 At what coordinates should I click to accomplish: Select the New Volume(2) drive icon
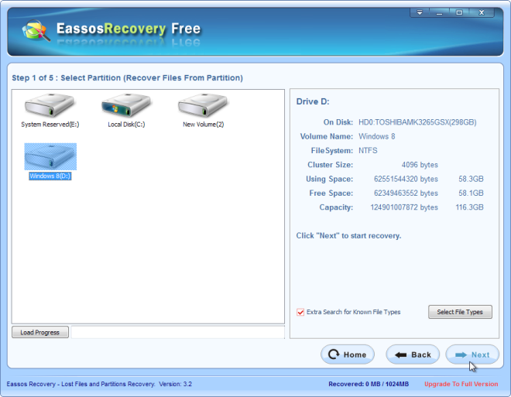click(x=203, y=105)
